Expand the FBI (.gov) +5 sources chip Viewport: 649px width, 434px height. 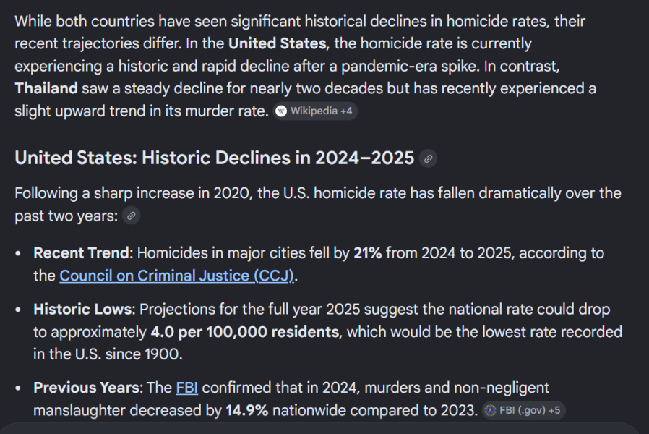(x=523, y=411)
